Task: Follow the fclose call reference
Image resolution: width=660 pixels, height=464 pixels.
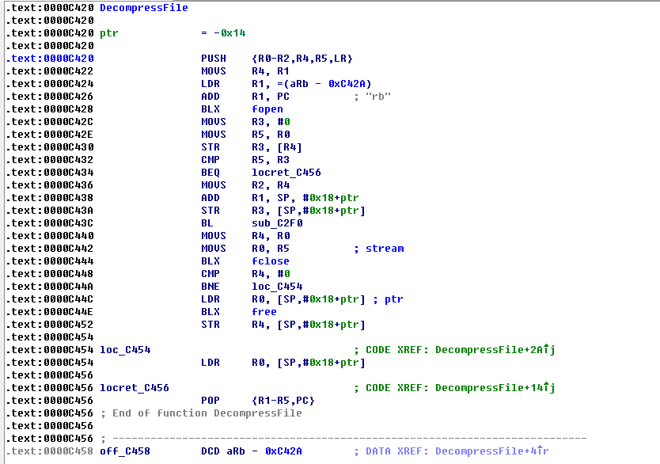Action: 270,261
